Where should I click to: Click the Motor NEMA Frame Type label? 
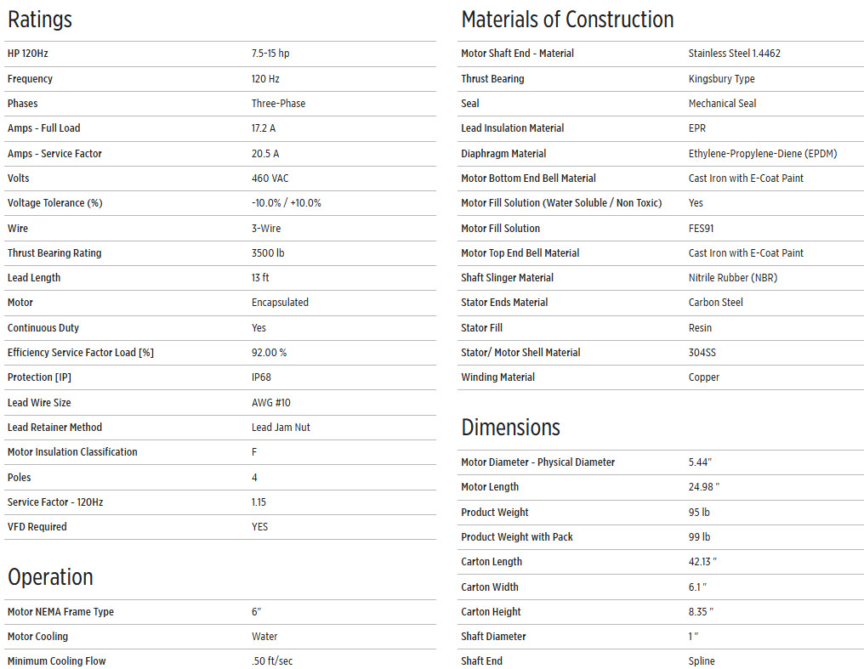coord(60,612)
